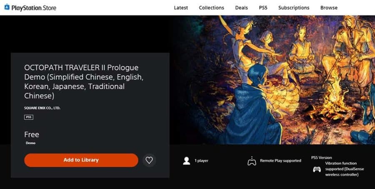Click the Remote Play controller icon
The height and width of the screenshot is (189, 375).
pos(252,161)
